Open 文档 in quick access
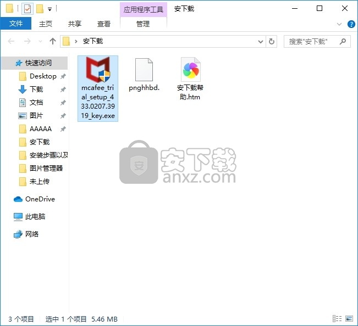This screenshot has height=326, width=358. [36, 102]
